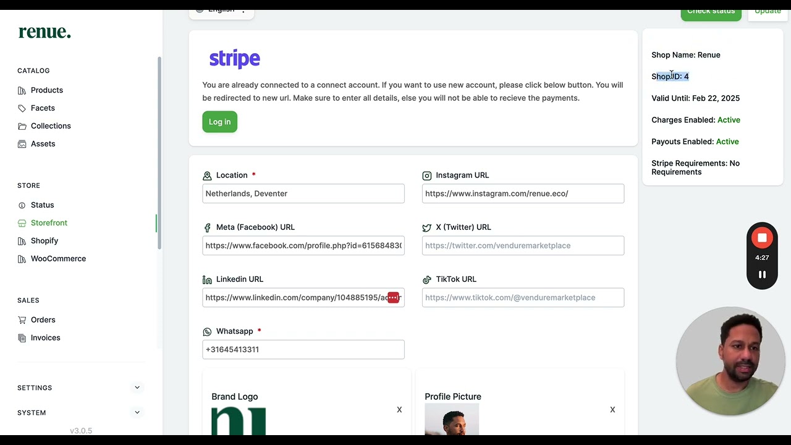Viewport: 791px width, 445px height.
Task: Open the Status page under Store
Action: coord(42,205)
